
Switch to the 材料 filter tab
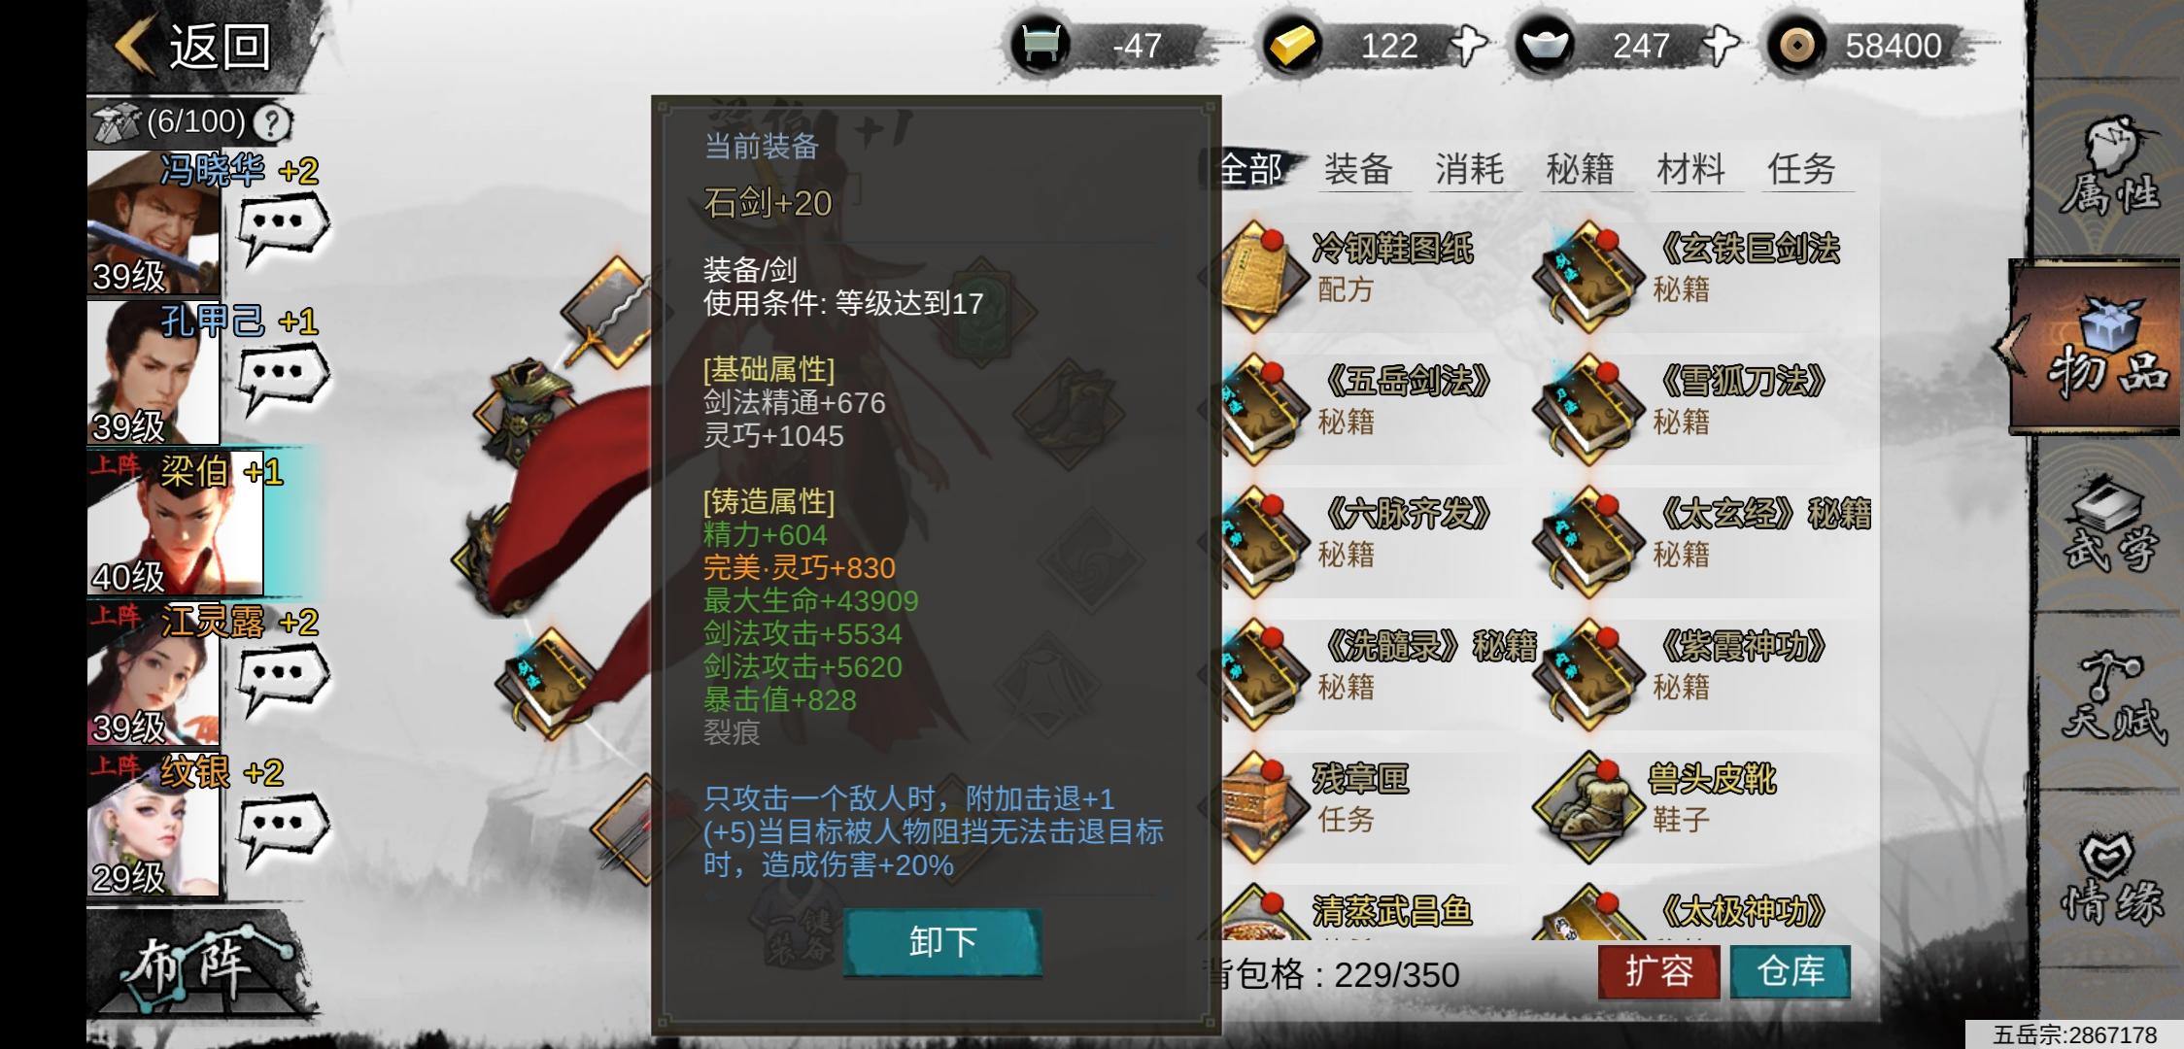coord(1690,170)
